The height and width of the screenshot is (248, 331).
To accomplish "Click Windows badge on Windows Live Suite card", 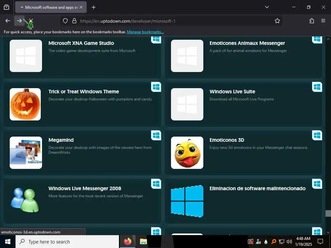I will coord(317,87).
